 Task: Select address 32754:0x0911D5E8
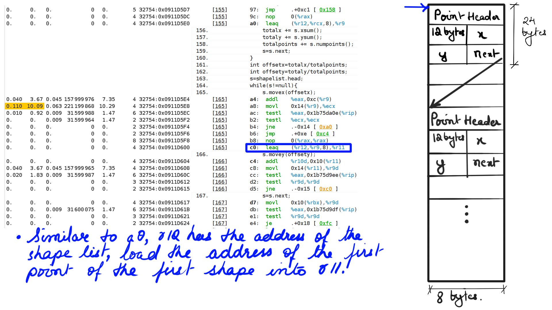pos(164,106)
